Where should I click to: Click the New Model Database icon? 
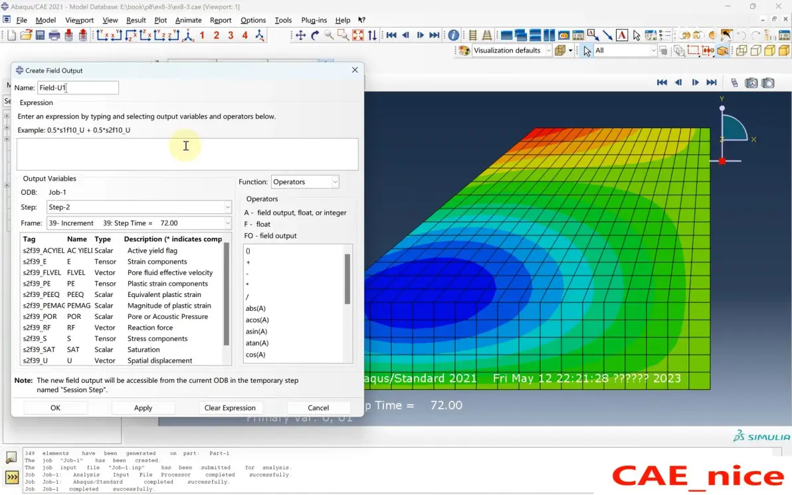11,35
